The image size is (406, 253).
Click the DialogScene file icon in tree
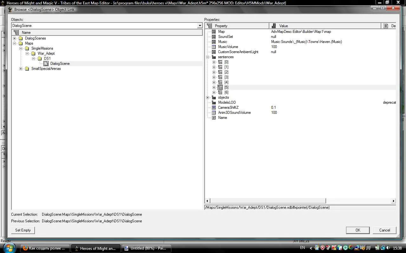pyautogui.click(x=46, y=64)
